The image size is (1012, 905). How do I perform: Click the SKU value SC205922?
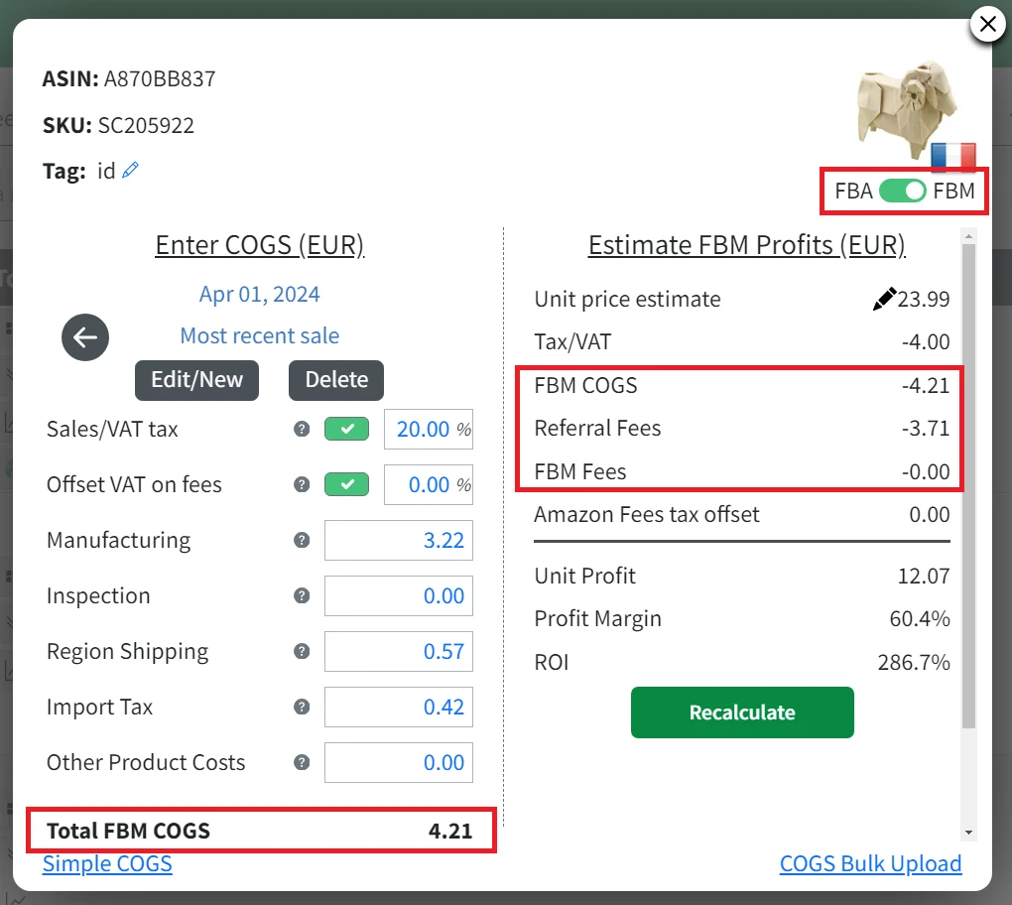146,125
